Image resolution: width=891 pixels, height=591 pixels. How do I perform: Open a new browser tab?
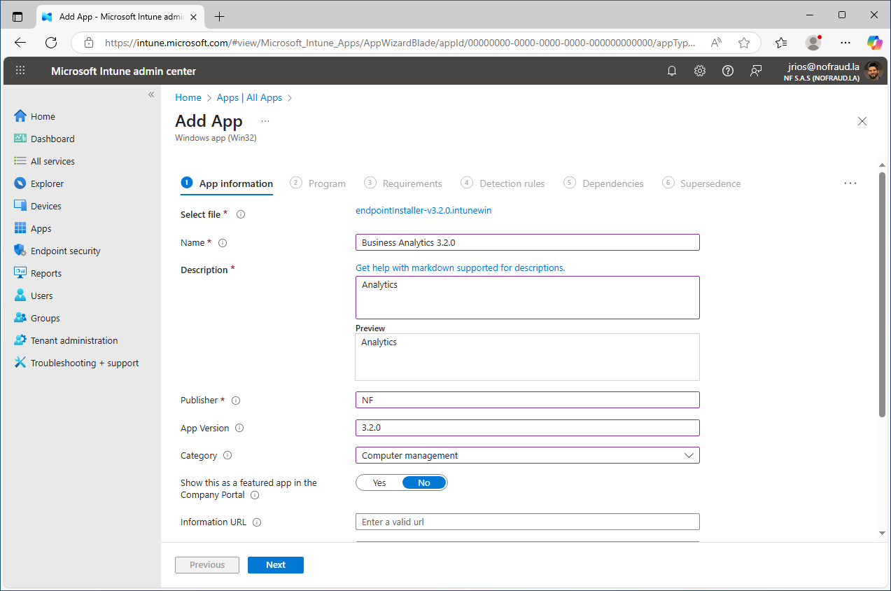[x=219, y=16]
